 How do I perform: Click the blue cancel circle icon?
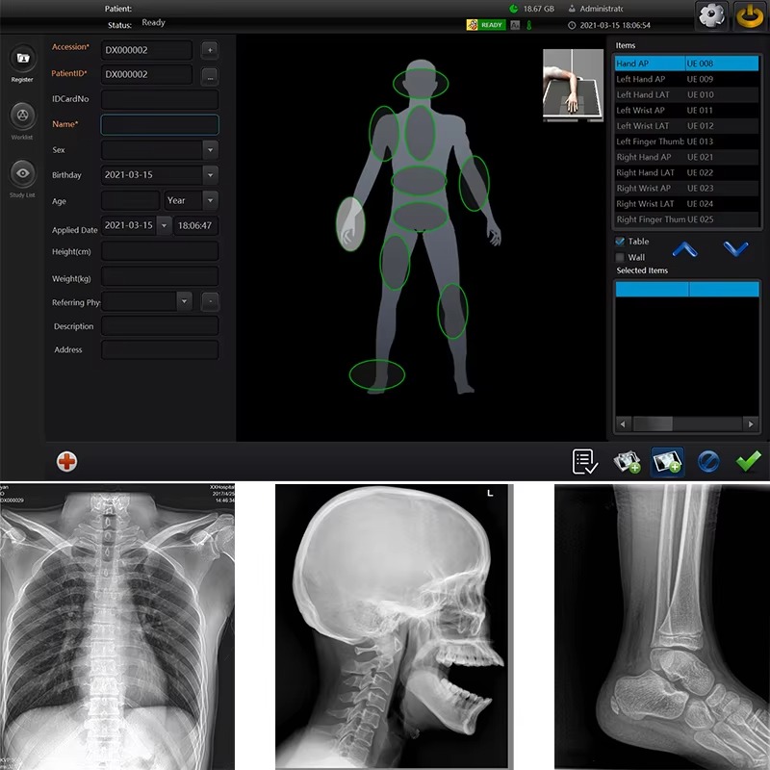pos(708,462)
